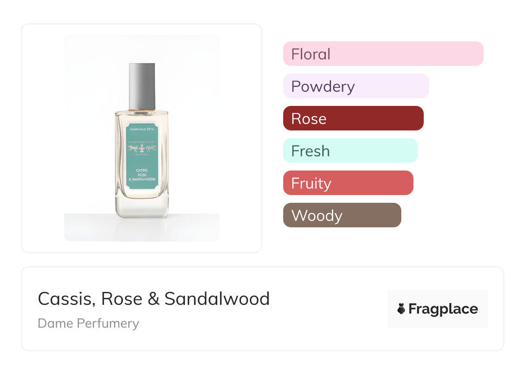This screenshot has height=372, width=525.
Task: Click the Fragplace wordmark text
Action: [443, 309]
